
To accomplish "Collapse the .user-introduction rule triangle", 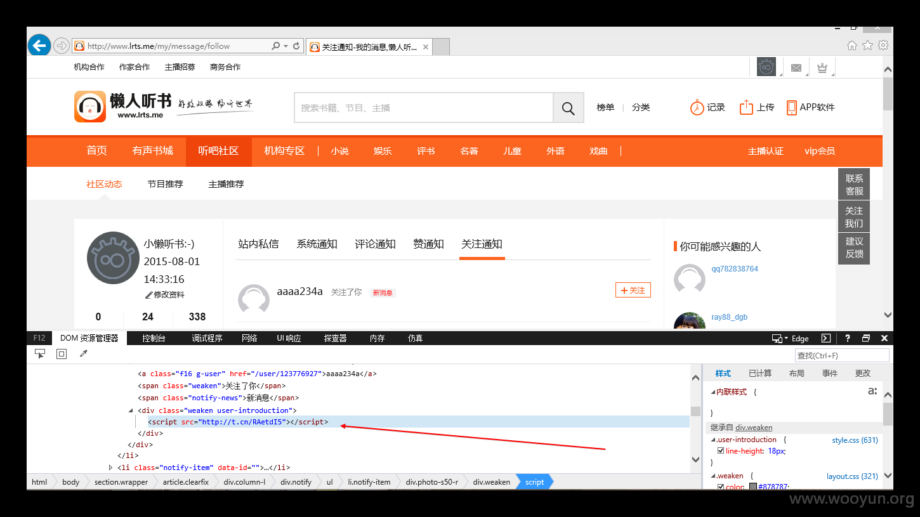I will point(713,440).
